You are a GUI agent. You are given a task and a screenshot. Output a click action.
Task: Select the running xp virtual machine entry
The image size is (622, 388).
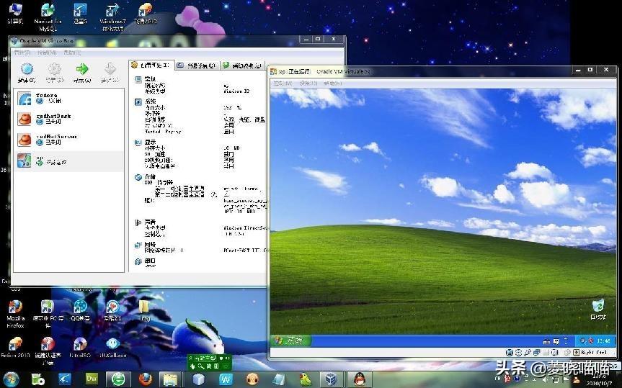pyautogui.click(x=68, y=161)
